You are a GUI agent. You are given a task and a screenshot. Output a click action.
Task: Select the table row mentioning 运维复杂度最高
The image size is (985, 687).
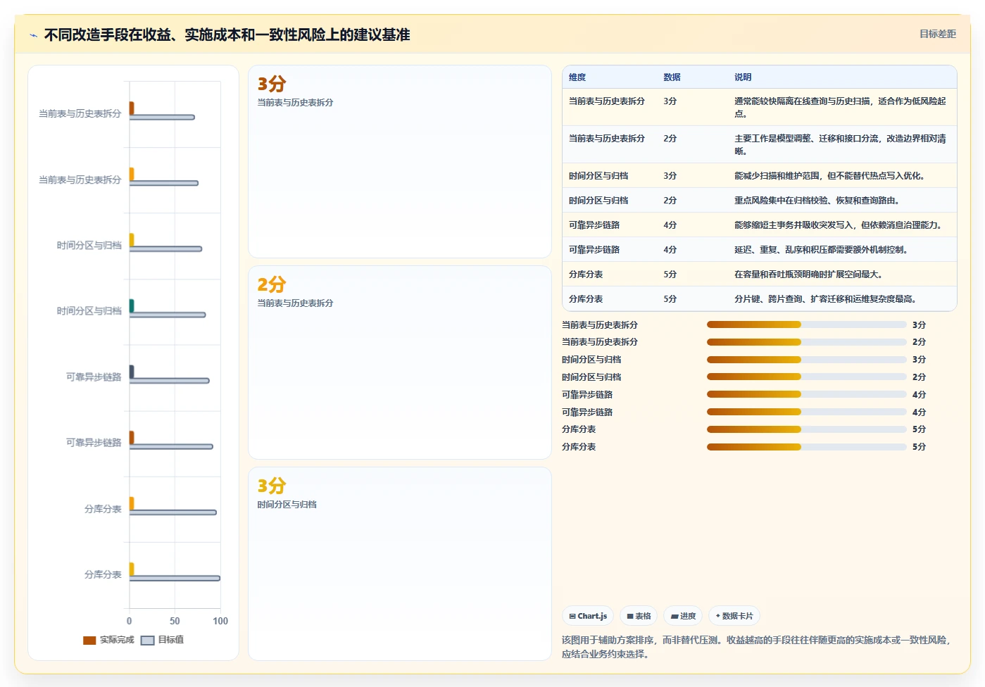click(760, 298)
